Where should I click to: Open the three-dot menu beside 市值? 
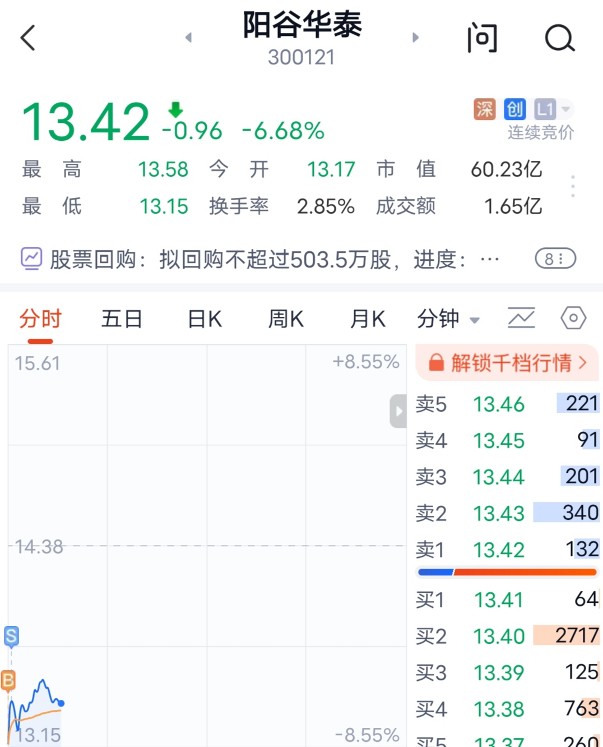tap(573, 186)
